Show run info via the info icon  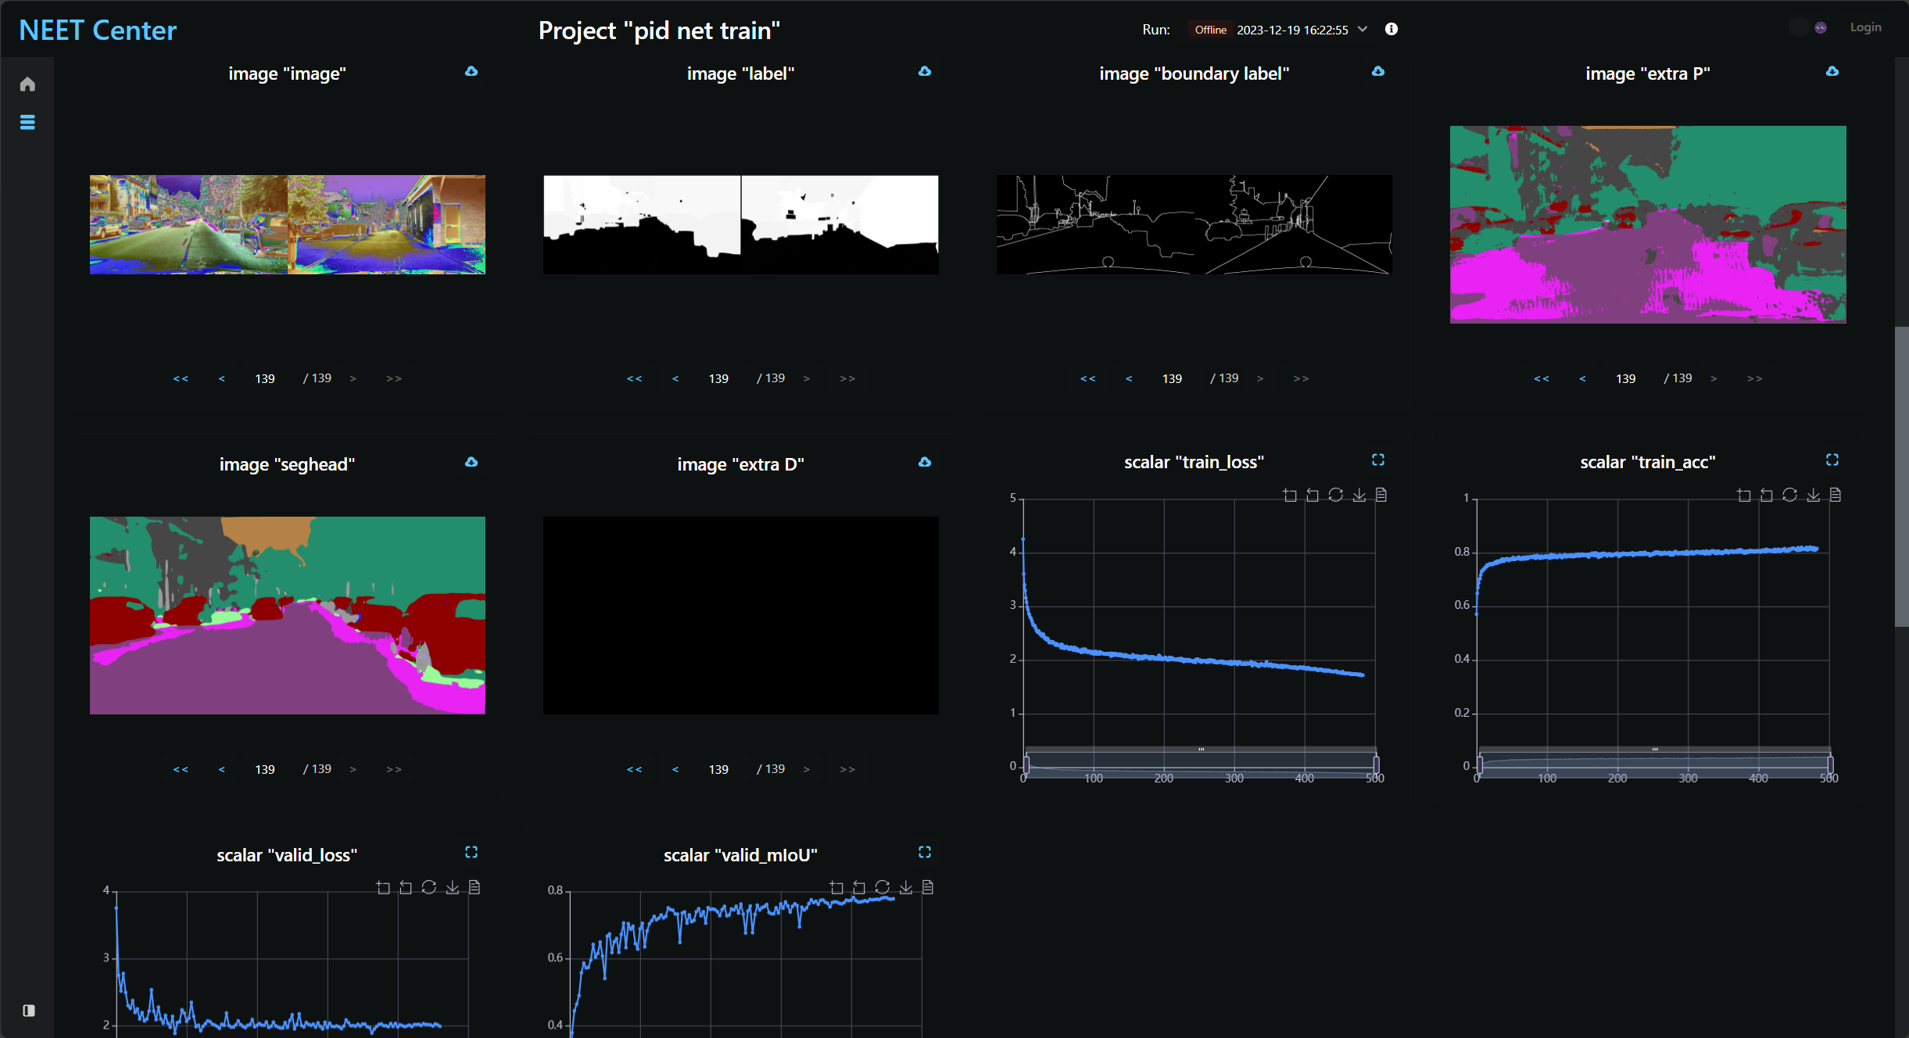point(1391,29)
